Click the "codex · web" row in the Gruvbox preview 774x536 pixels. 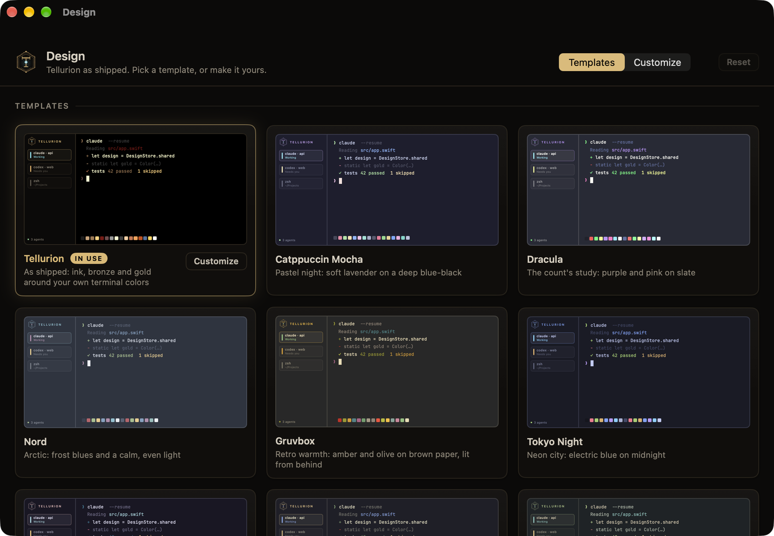coord(301,351)
